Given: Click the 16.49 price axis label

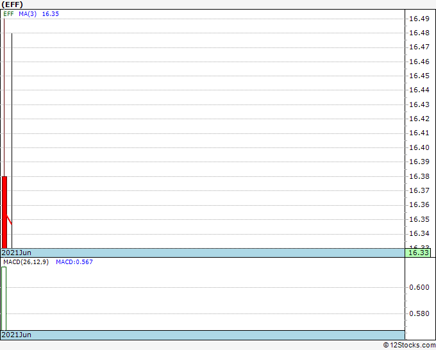Looking at the screenshot, I should click(419, 19).
